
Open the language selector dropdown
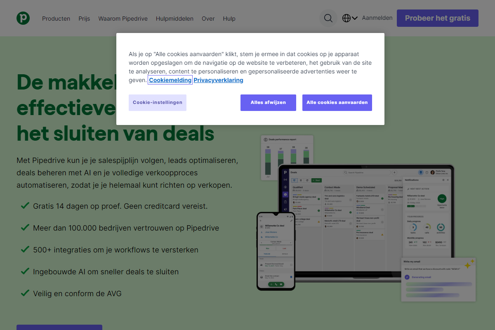tap(349, 18)
